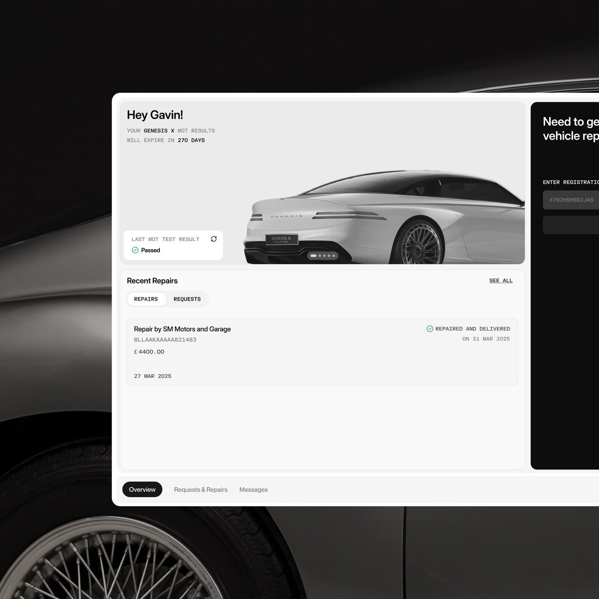Screen dimensions: 599x599
Task: Refresh the last MOT test result
Action: [x=214, y=239]
